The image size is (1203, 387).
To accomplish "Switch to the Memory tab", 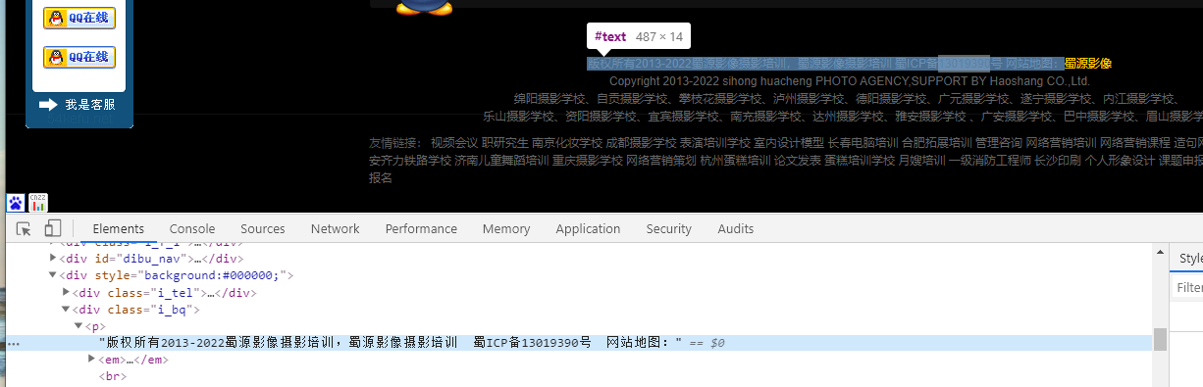I will 506,228.
